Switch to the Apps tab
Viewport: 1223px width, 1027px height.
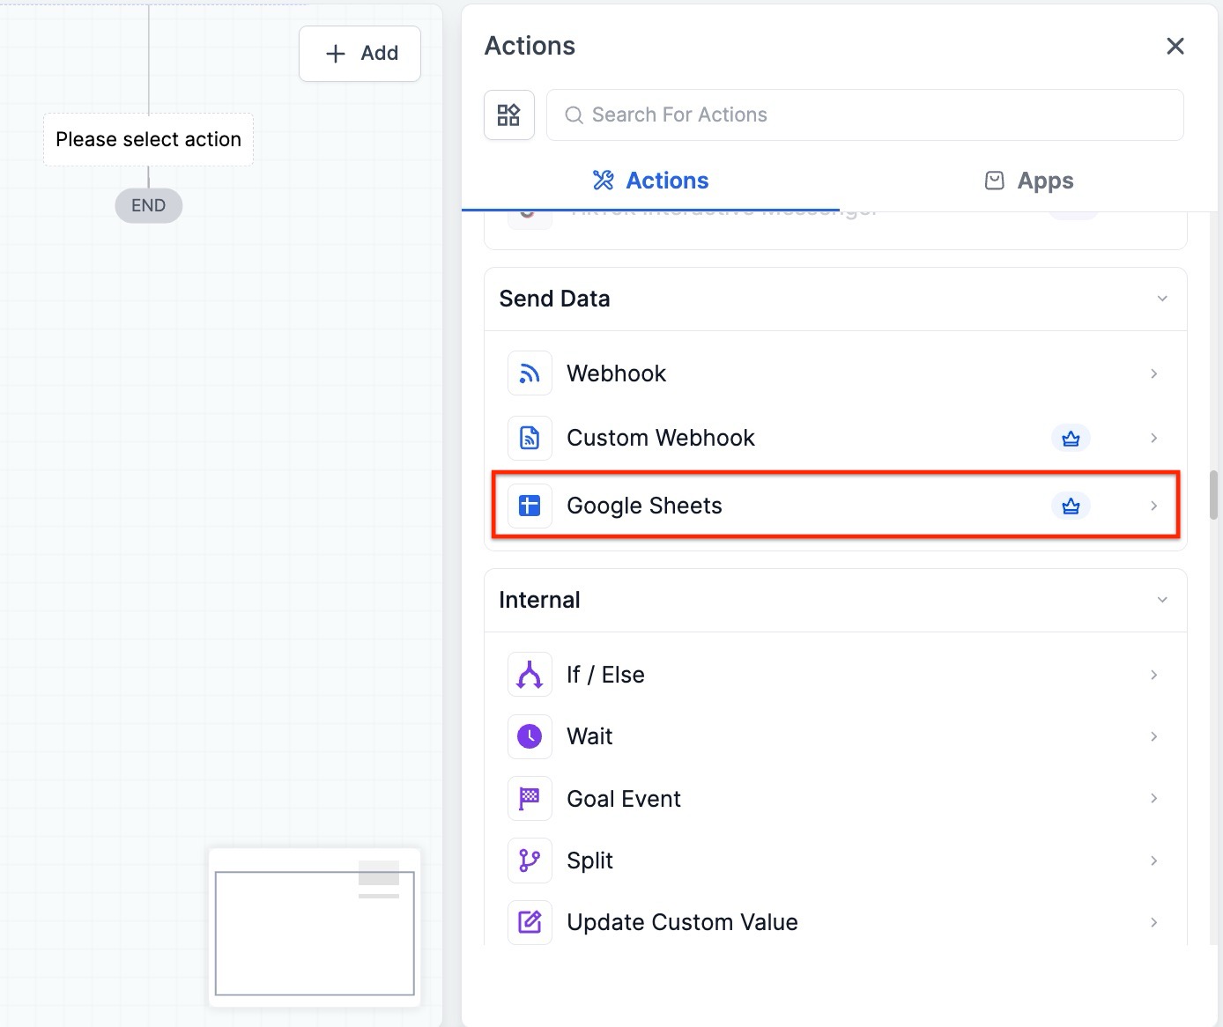(1028, 181)
